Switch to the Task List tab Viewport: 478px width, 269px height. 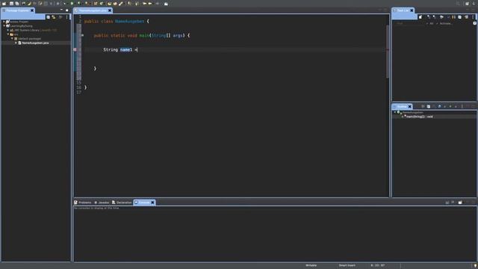403,10
